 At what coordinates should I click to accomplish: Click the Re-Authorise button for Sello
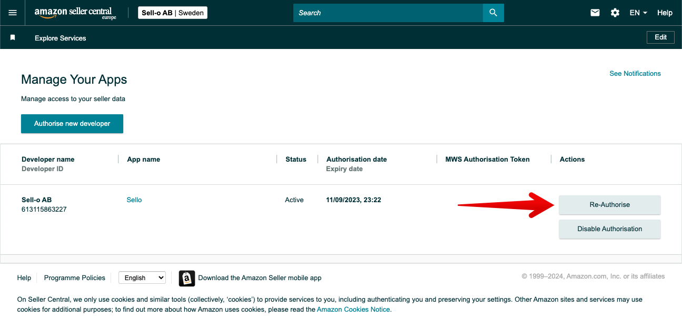(610, 205)
